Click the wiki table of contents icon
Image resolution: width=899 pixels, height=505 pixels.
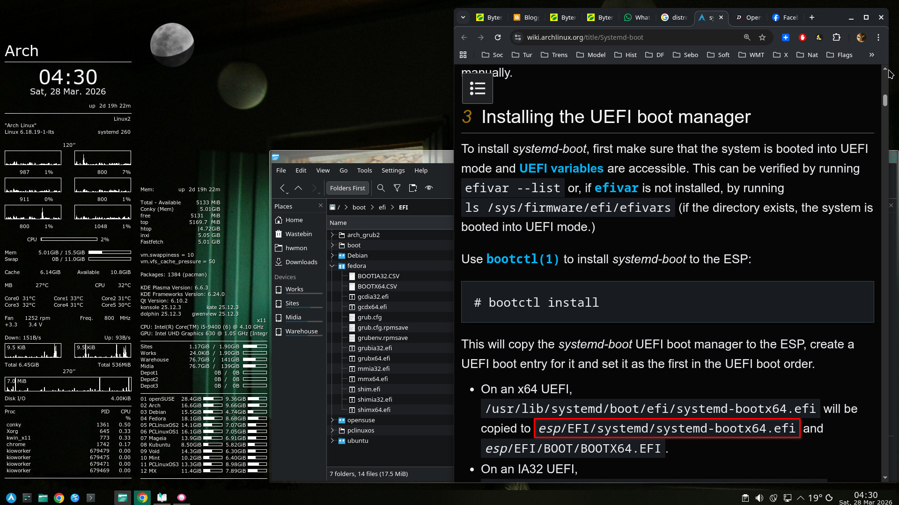[x=477, y=88]
